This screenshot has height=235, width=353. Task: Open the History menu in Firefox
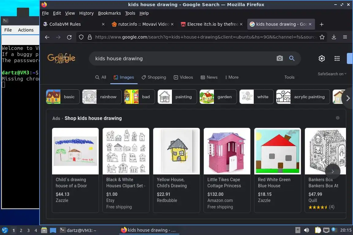click(x=86, y=13)
